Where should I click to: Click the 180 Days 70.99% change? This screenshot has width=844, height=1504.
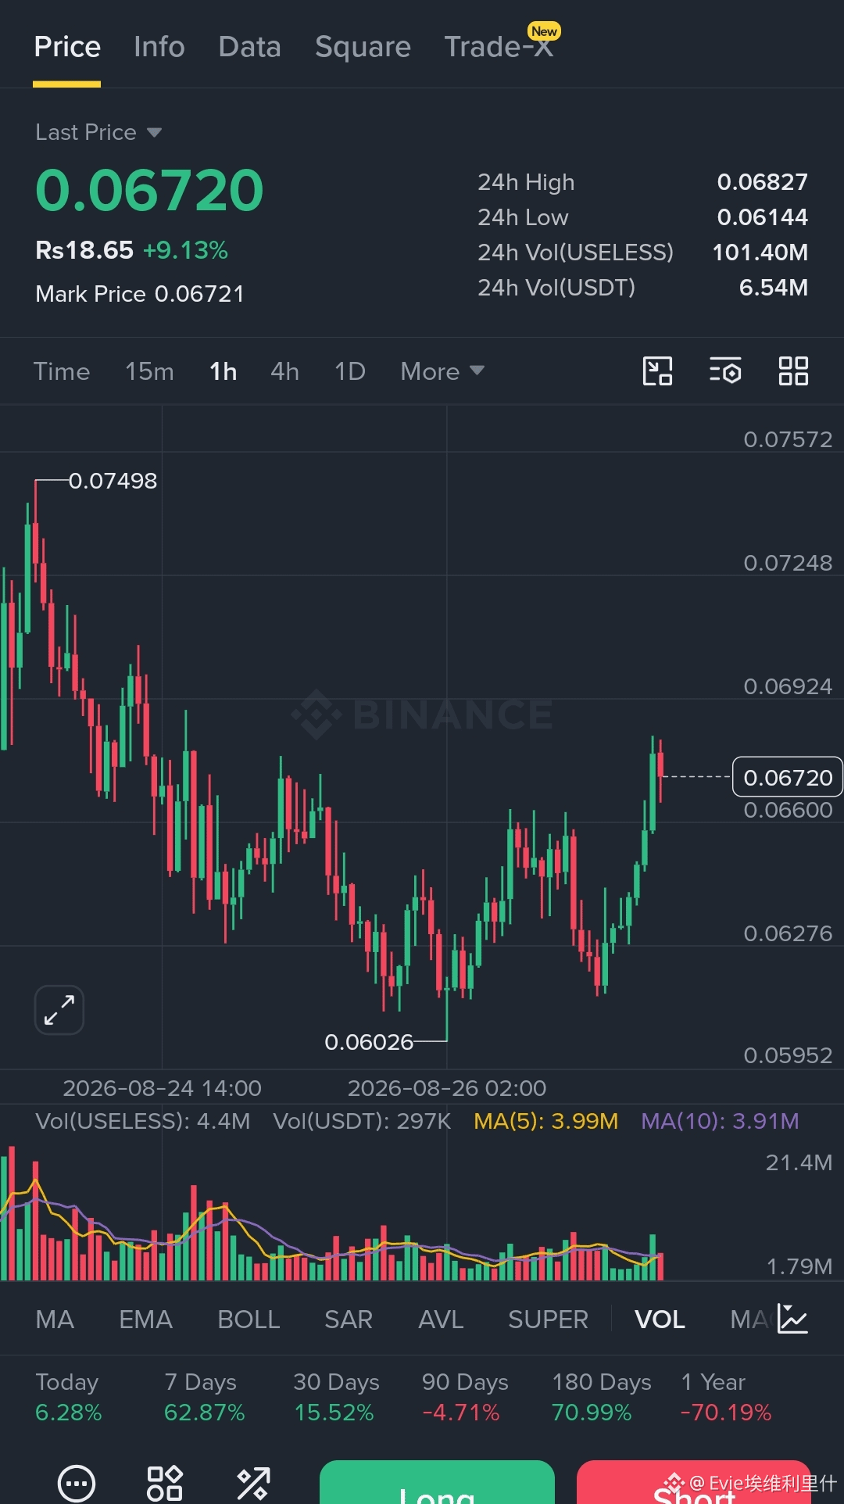[602, 1398]
